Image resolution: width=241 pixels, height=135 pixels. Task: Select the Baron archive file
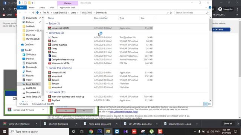coord(54,52)
